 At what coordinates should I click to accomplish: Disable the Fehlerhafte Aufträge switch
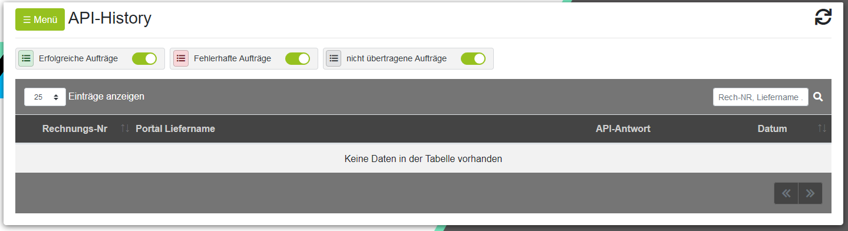(x=298, y=58)
